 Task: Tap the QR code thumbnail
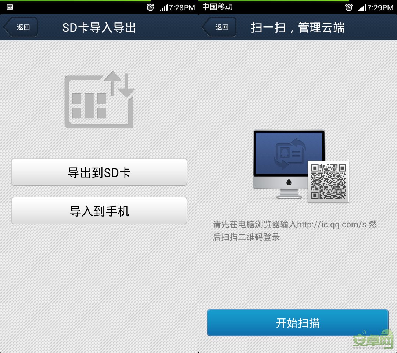328,181
